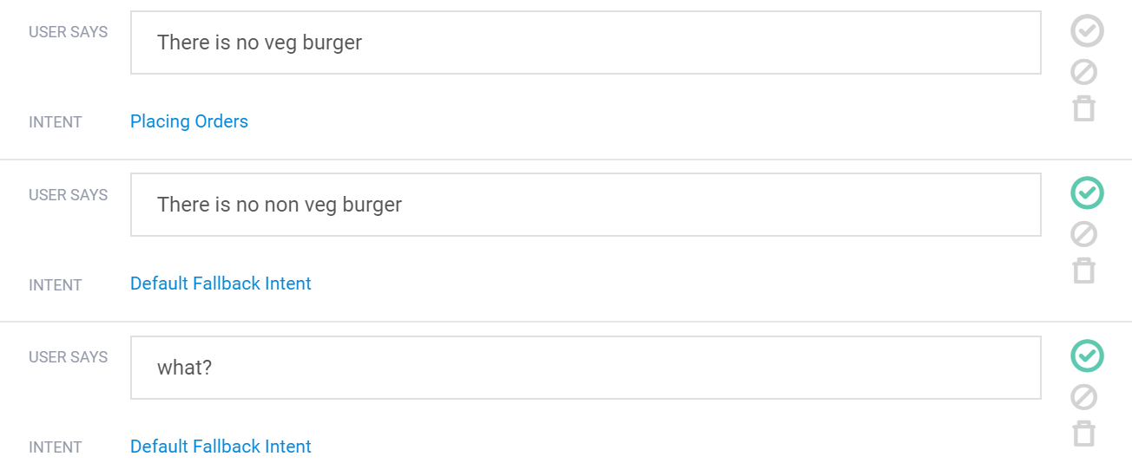Delete the 'There is no non veg burger' entry
This screenshot has width=1132, height=476.
pyautogui.click(x=1084, y=271)
